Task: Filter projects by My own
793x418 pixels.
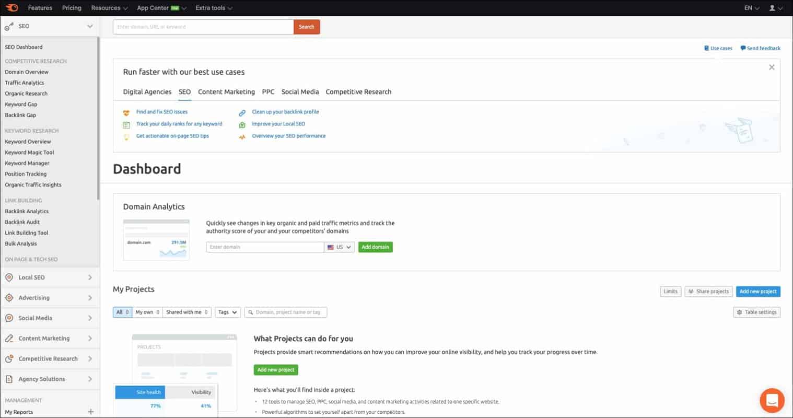Action: 147,312
